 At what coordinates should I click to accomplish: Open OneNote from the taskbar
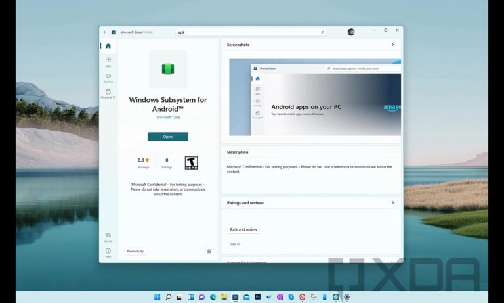pyautogui.click(x=280, y=297)
